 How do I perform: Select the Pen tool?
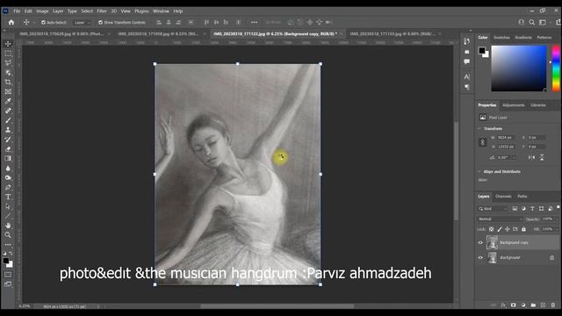(x=8, y=187)
